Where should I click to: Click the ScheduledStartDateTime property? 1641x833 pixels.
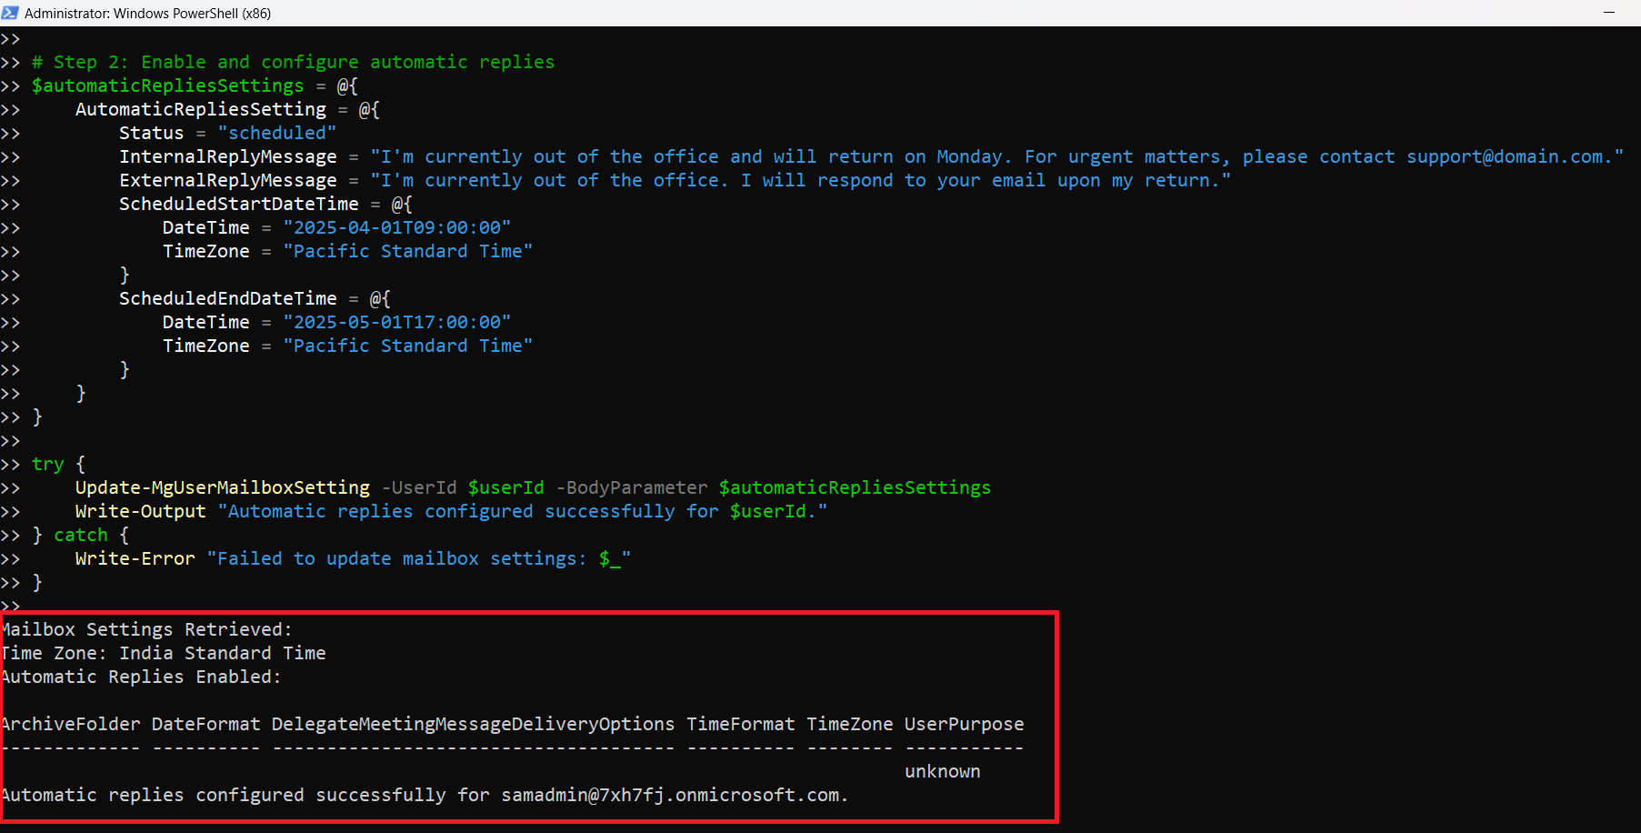click(238, 204)
